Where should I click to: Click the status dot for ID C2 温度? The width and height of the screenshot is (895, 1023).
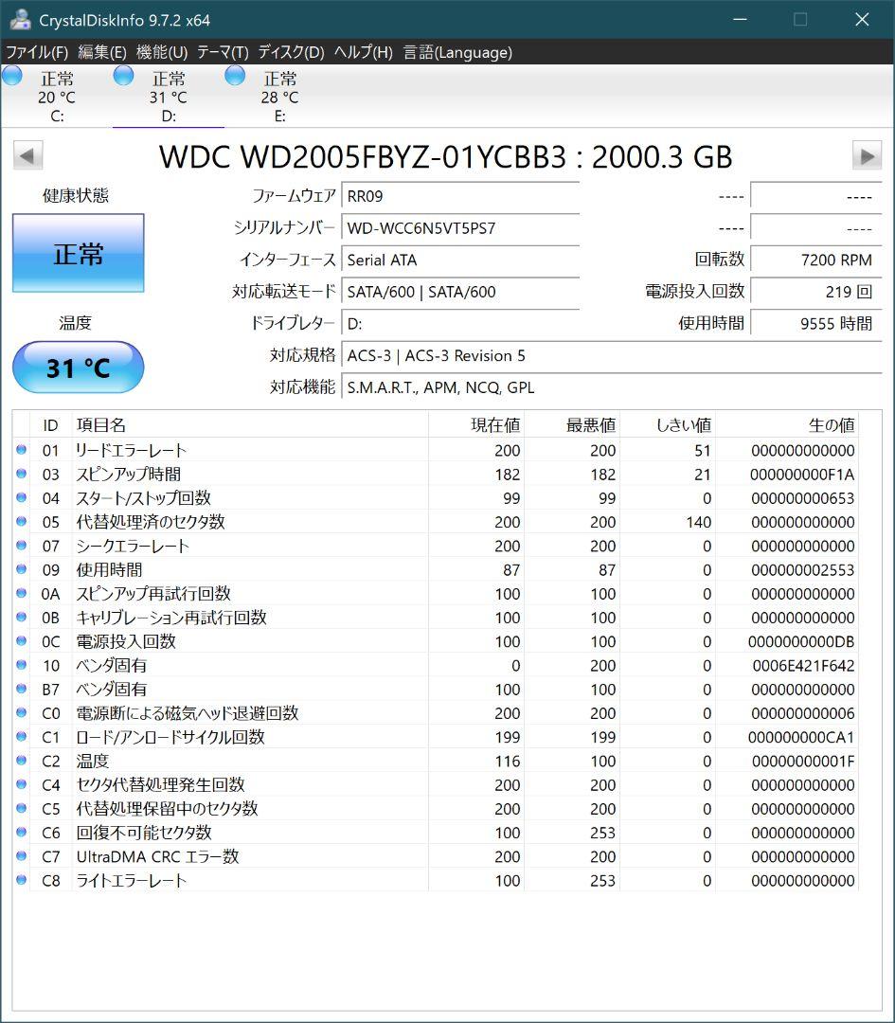click(x=21, y=761)
